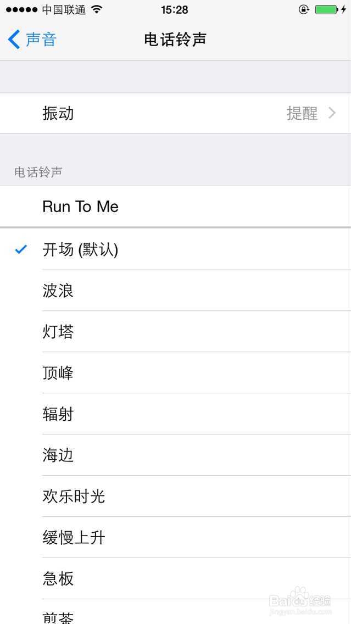
Task: Tap the 15:28 clock in status bar
Action: [174, 9]
